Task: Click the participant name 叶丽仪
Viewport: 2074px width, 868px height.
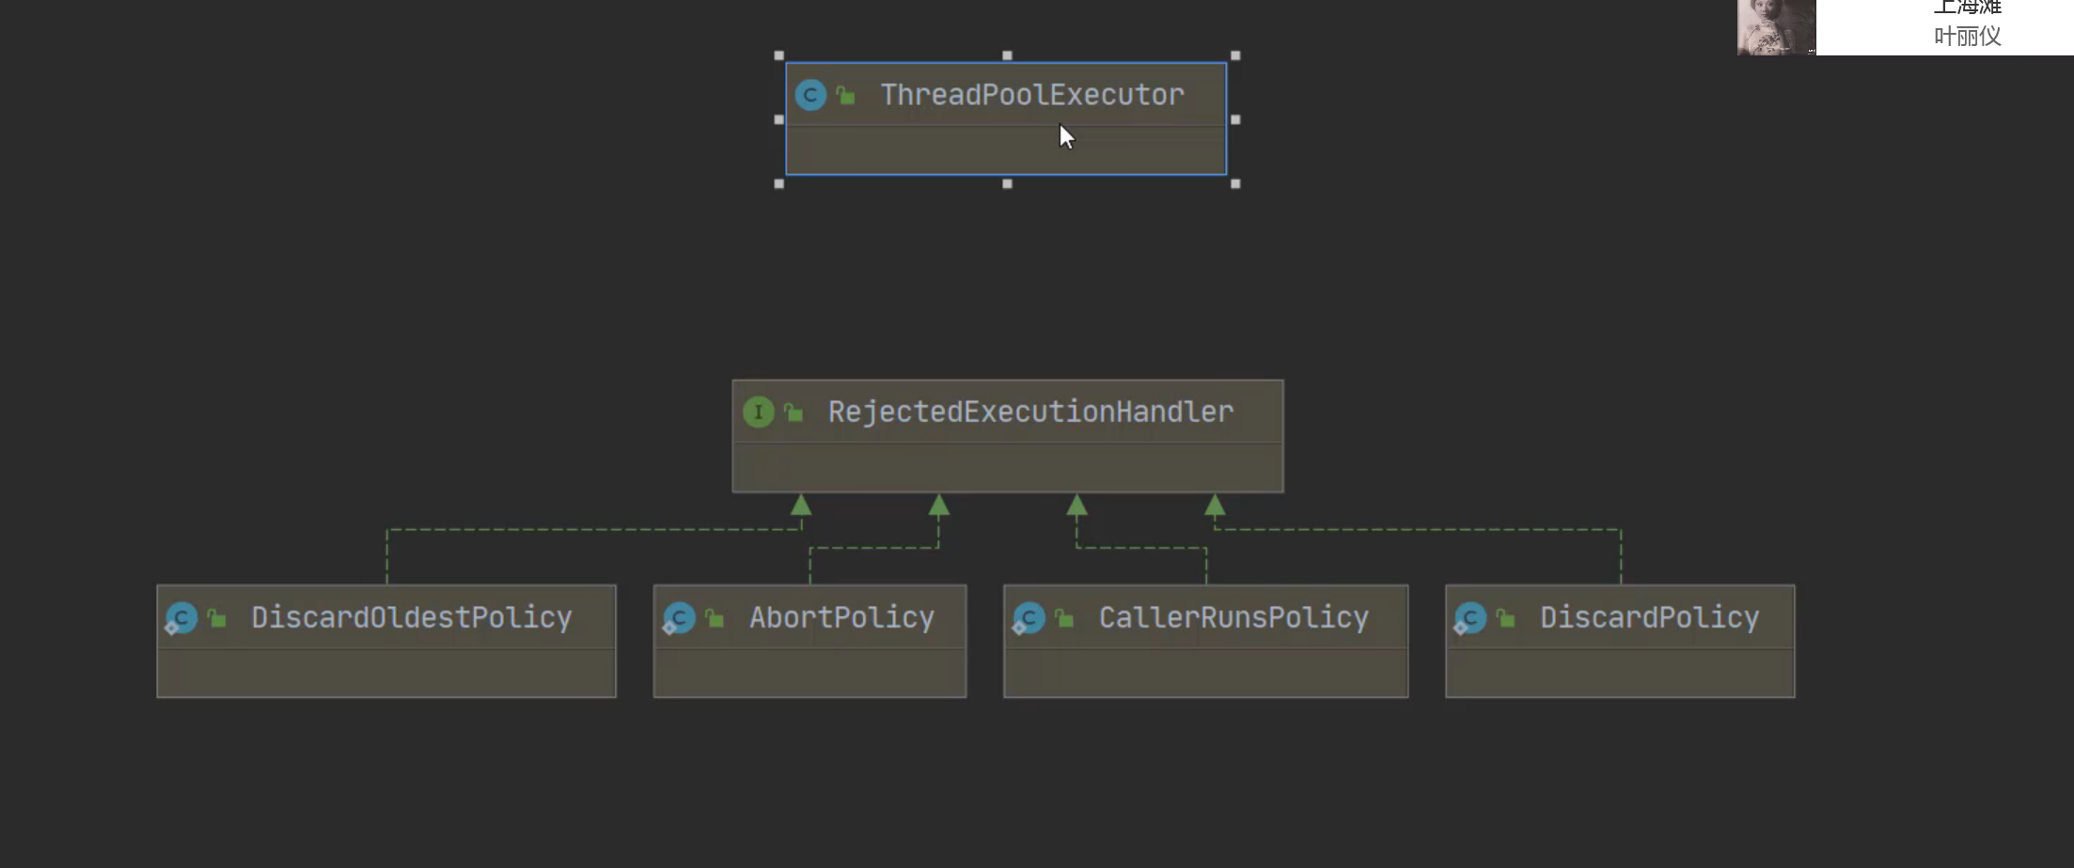Action: [1967, 37]
